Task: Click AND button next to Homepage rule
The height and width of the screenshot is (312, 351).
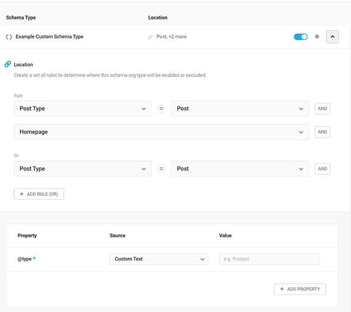Action: pos(322,132)
